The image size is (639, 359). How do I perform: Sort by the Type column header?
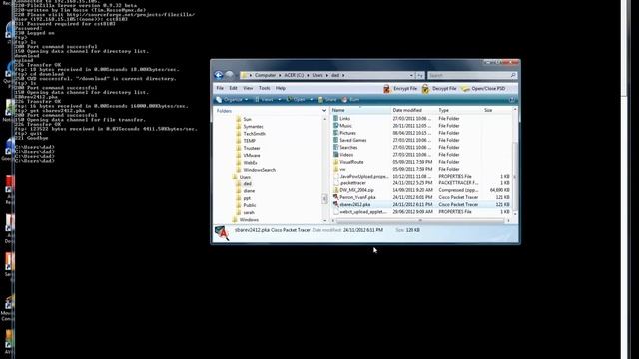pyautogui.click(x=459, y=110)
